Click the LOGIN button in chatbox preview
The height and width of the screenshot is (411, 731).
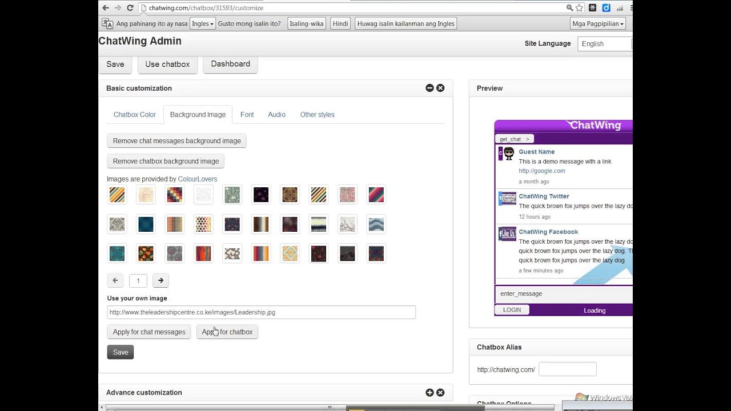click(x=512, y=310)
